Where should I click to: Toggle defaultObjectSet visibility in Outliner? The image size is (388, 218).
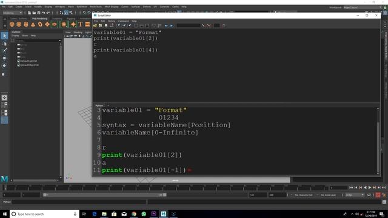click(19, 65)
